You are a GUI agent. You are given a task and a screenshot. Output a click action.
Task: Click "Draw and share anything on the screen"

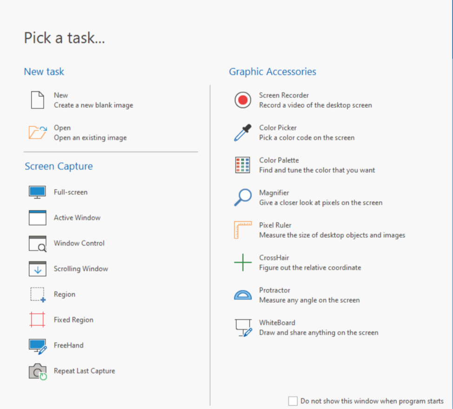(319, 332)
